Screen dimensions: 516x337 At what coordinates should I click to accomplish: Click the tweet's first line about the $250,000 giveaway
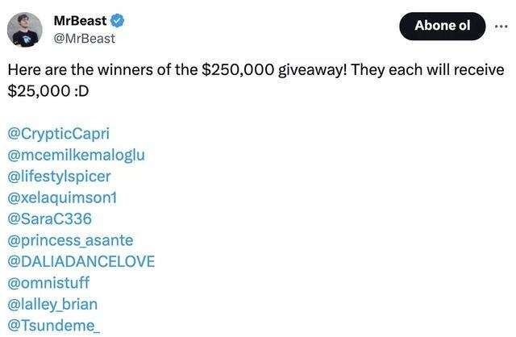click(x=256, y=70)
